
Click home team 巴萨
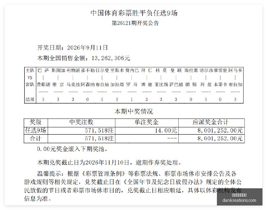(x=43, y=70)
